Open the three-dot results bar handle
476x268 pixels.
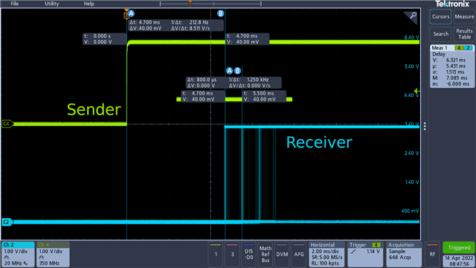coord(425,126)
